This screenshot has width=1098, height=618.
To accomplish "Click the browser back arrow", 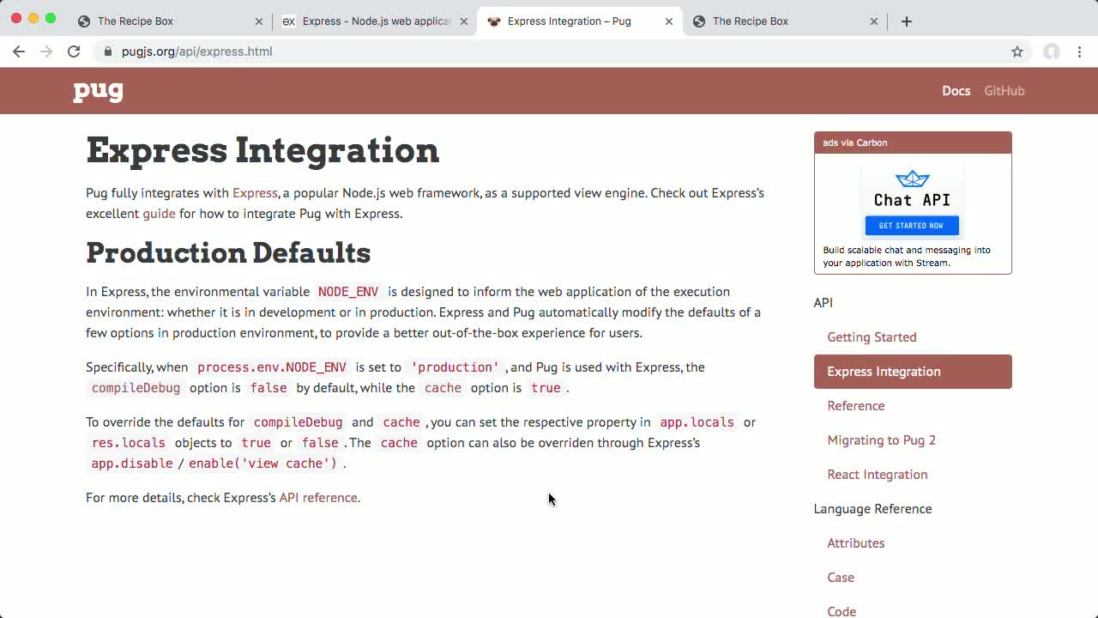I will point(19,51).
